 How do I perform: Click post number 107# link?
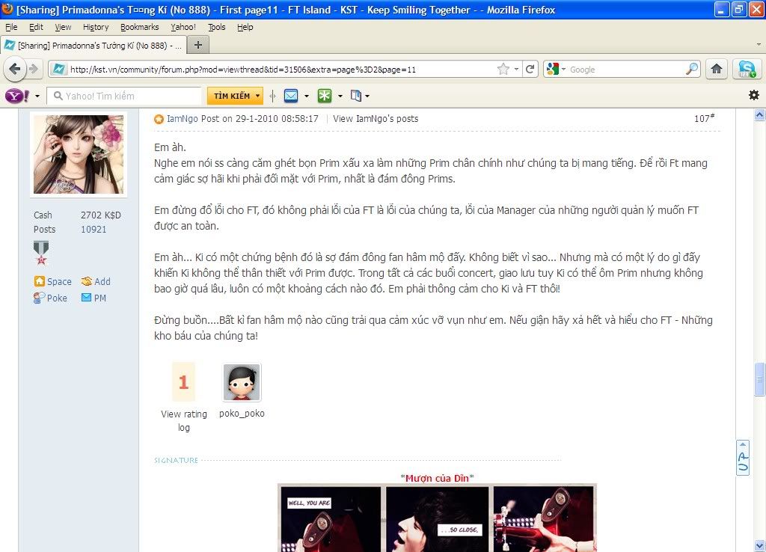[704, 118]
